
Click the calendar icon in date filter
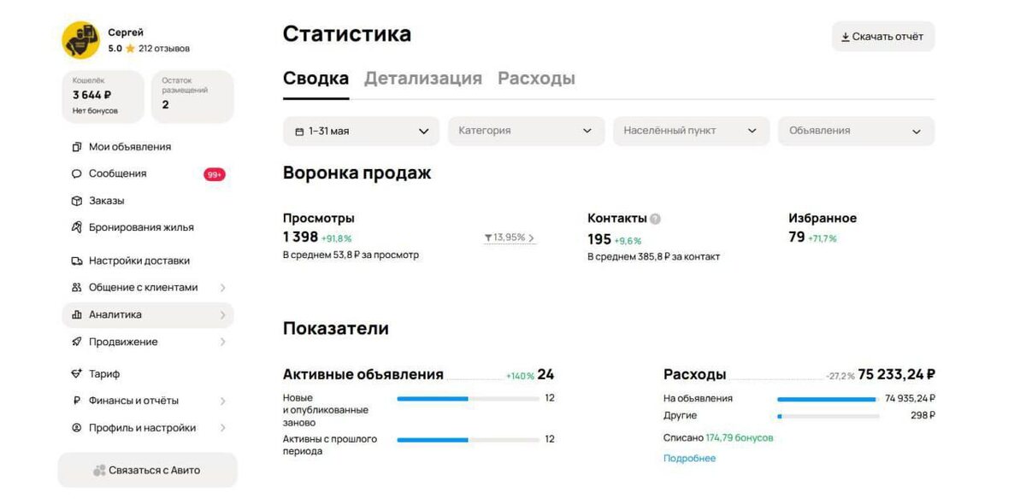299,132
